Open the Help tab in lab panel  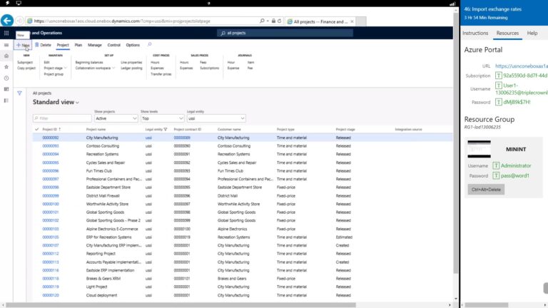[532, 33]
